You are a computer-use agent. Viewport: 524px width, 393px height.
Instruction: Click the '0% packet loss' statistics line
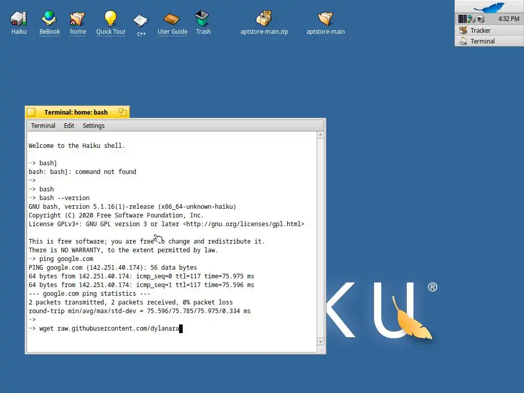[130, 302]
